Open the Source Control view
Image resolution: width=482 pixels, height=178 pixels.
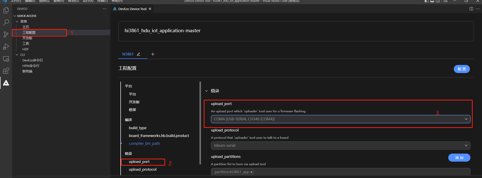point(6,34)
